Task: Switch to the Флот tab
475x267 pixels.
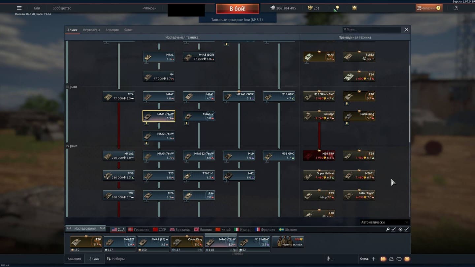Action: click(128, 30)
